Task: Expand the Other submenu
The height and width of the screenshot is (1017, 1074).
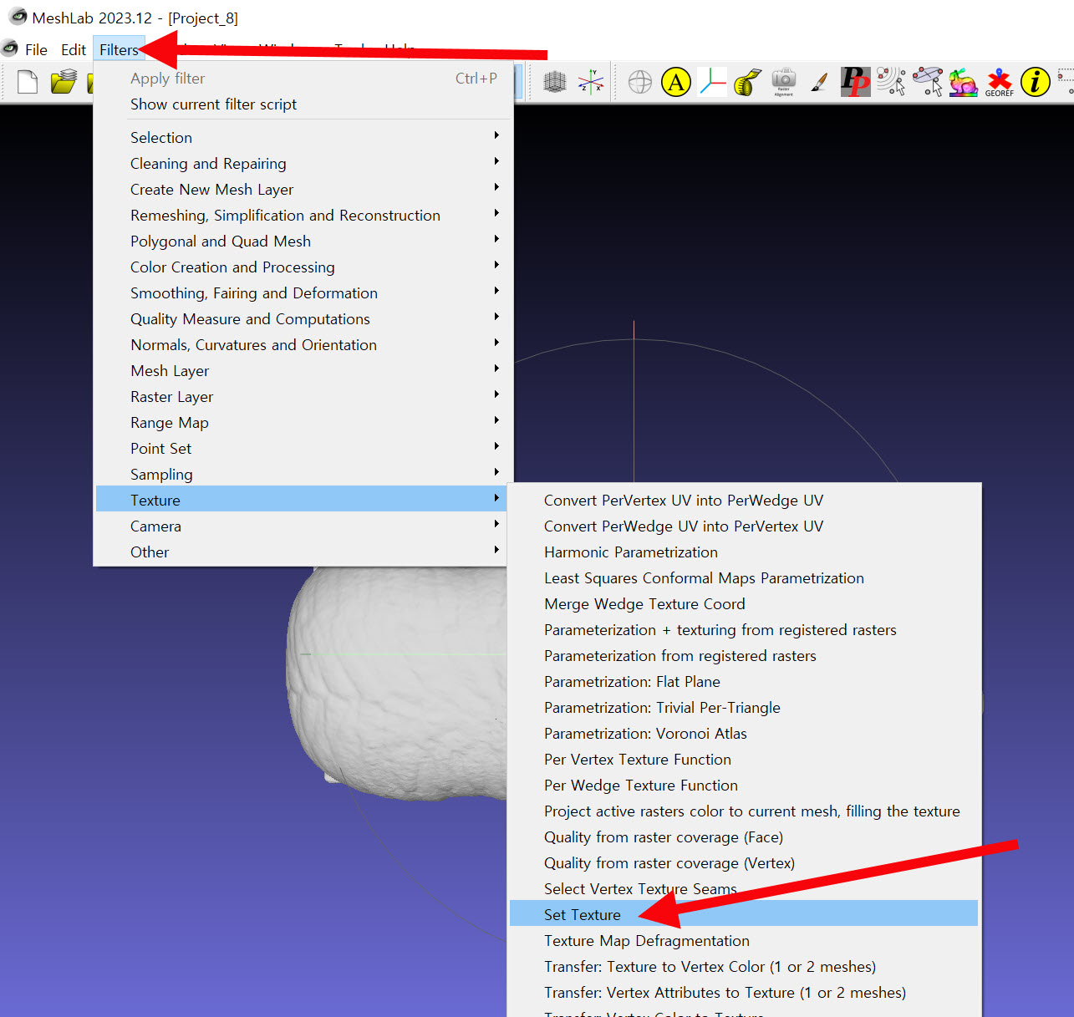Action: [303, 552]
